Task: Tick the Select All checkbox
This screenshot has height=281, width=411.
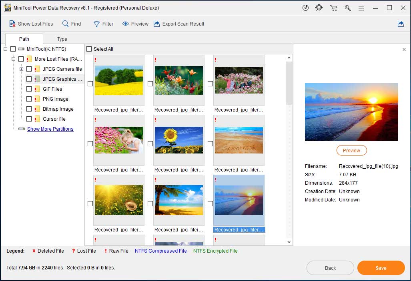Action: point(89,49)
